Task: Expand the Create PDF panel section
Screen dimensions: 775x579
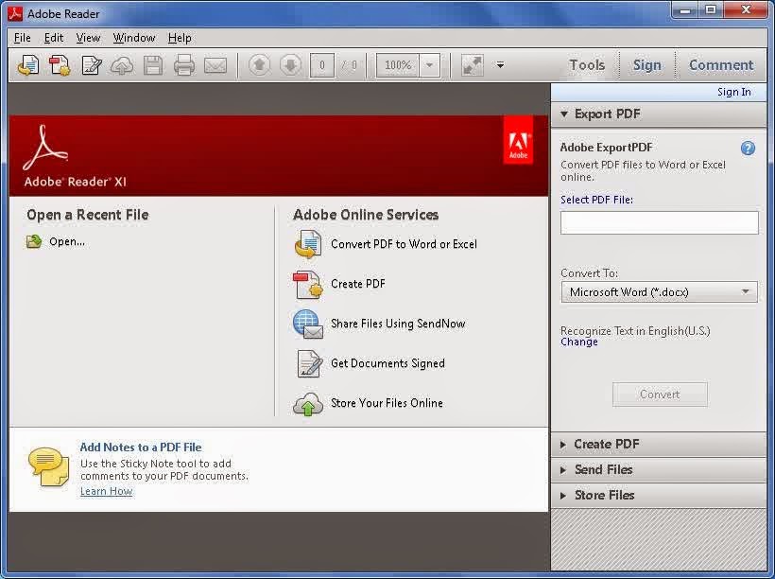Action: pyautogui.click(x=659, y=444)
